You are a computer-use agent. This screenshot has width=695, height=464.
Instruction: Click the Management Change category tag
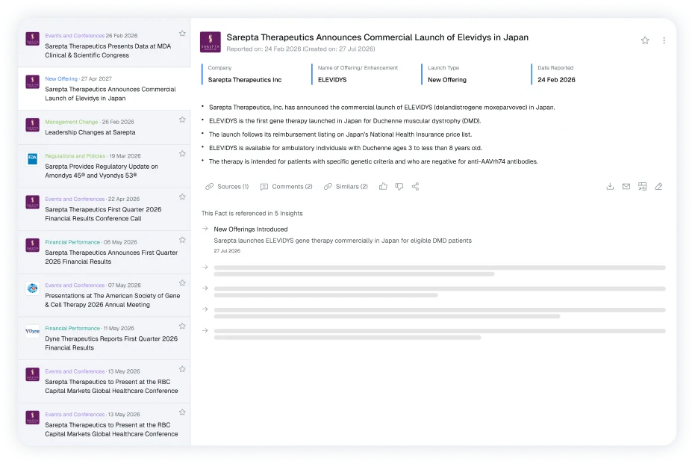tap(72, 122)
